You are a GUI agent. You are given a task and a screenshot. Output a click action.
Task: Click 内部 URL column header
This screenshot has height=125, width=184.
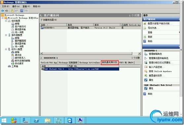pyautogui.click(x=93, y=66)
